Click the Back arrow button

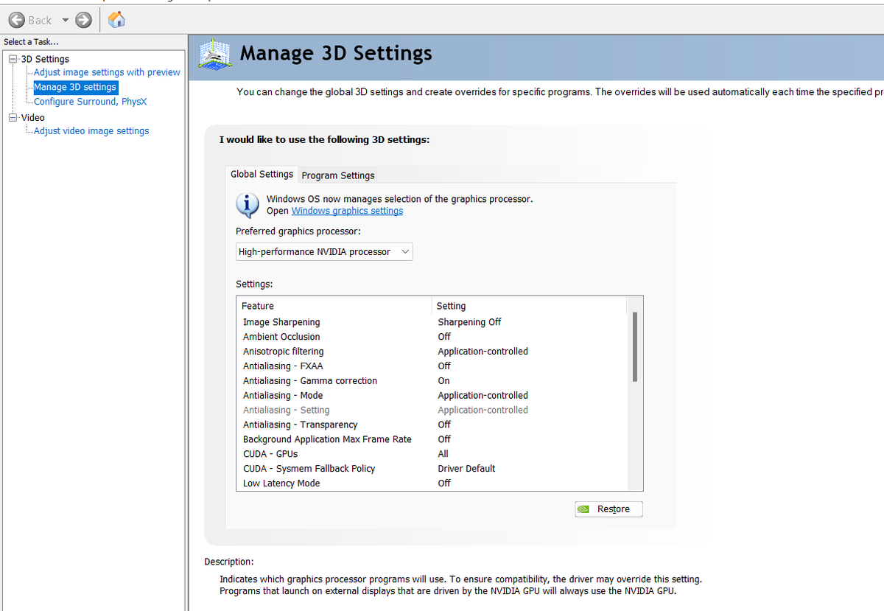pos(17,20)
